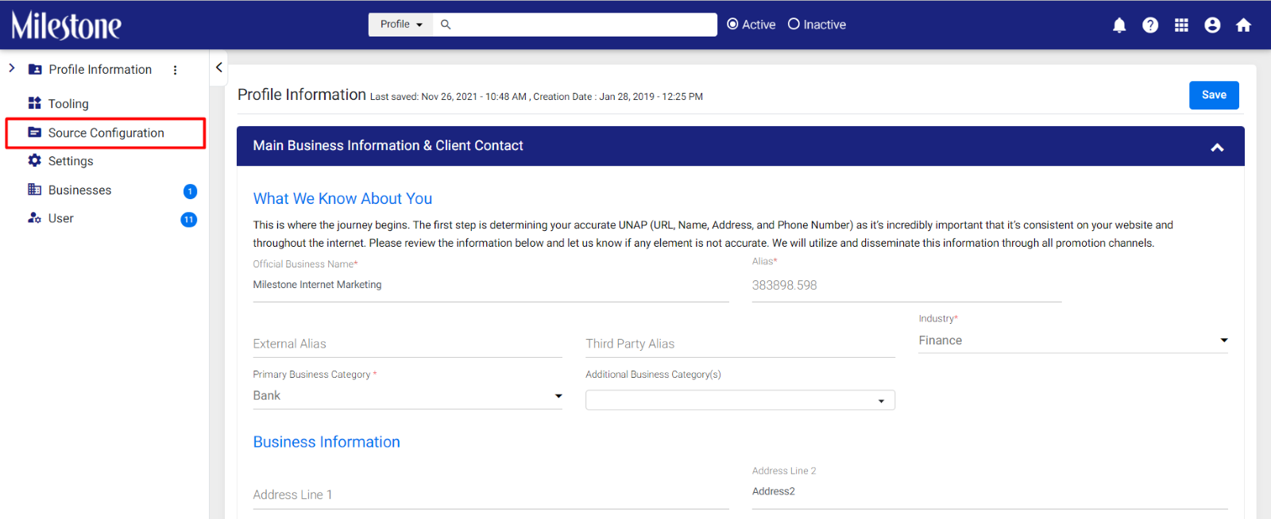
Task: Click the Tooling icon in sidebar
Action: tap(34, 103)
